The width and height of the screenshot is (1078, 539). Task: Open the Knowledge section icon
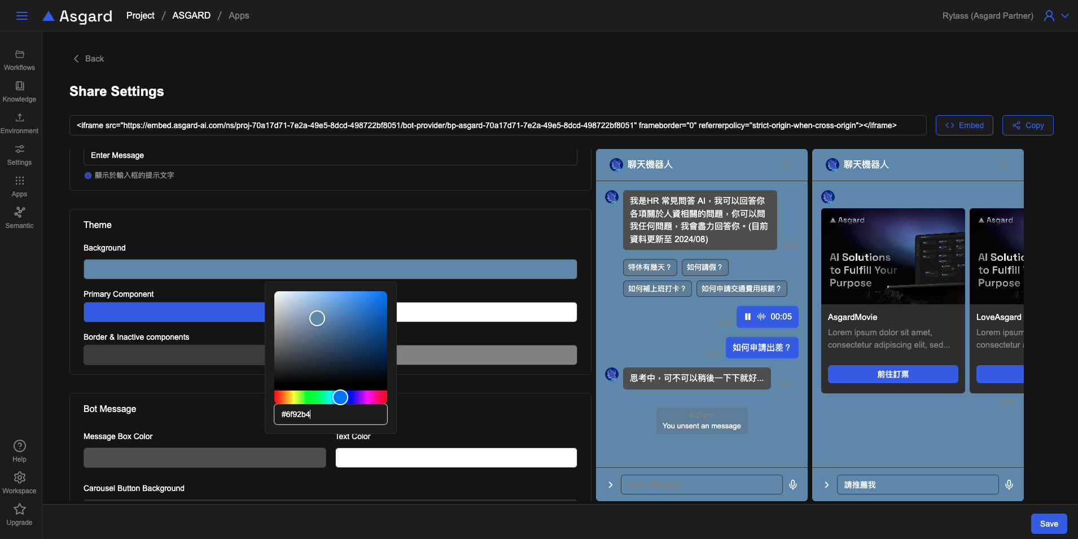pos(20,86)
